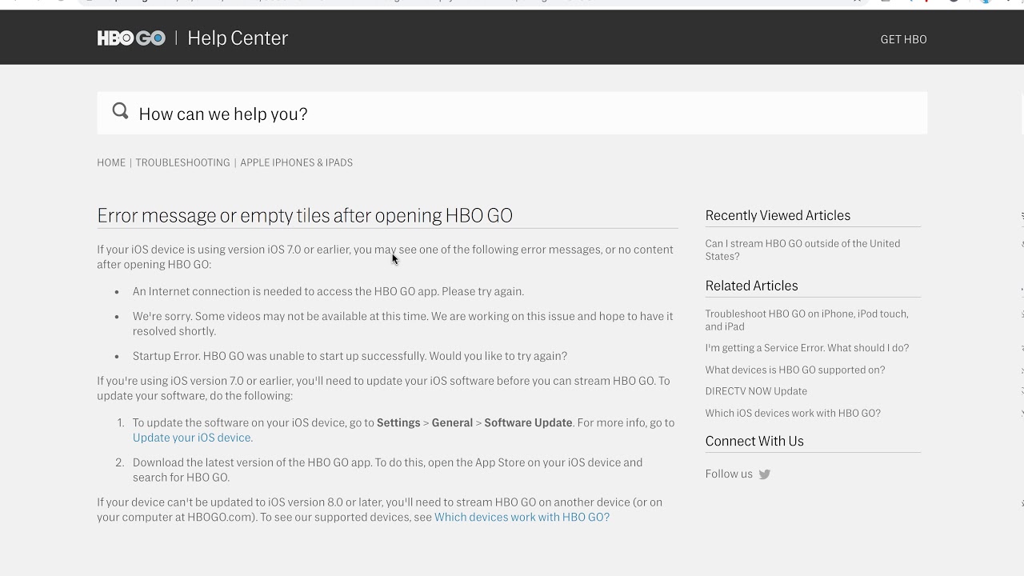The image size is (1024, 576).
Task: Click the 'Connect With Us' heading
Action: click(x=754, y=441)
